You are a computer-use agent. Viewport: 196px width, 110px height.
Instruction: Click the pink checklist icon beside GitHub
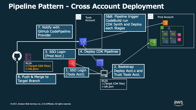(28, 57)
